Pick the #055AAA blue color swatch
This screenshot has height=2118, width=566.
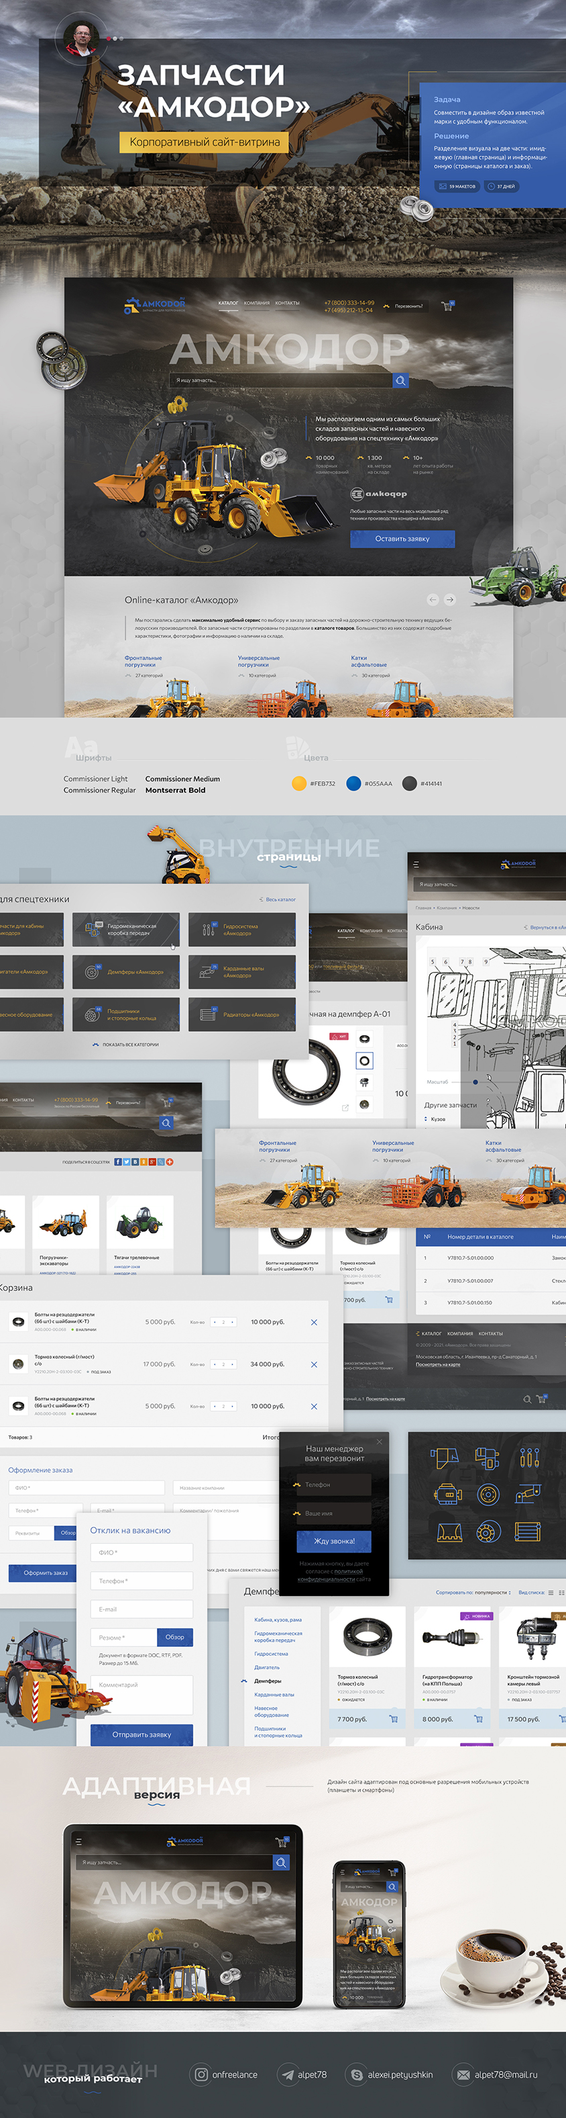[x=353, y=783]
